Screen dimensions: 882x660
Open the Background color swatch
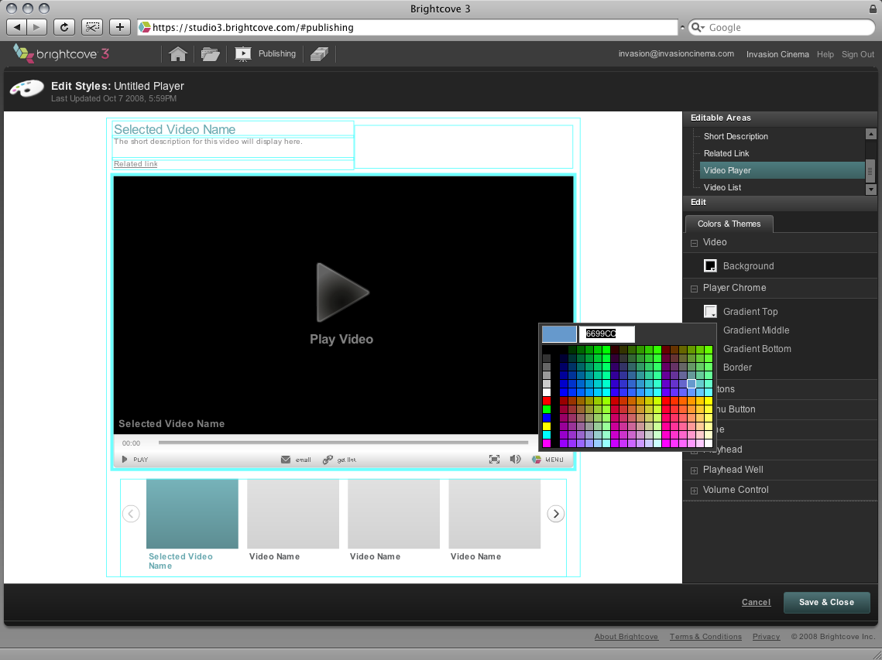point(710,266)
